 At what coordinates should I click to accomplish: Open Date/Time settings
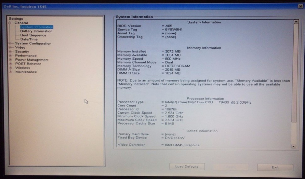point(29,39)
